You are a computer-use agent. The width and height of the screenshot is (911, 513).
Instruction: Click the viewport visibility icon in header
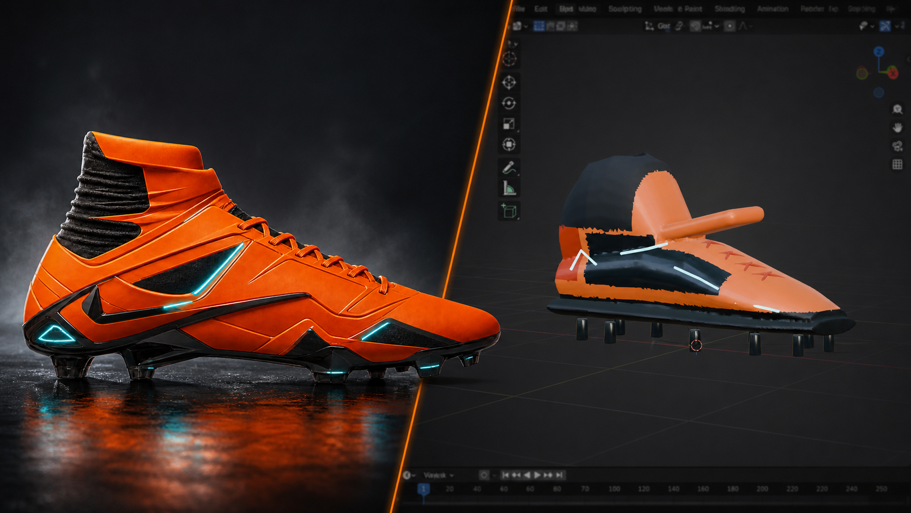pos(864,26)
